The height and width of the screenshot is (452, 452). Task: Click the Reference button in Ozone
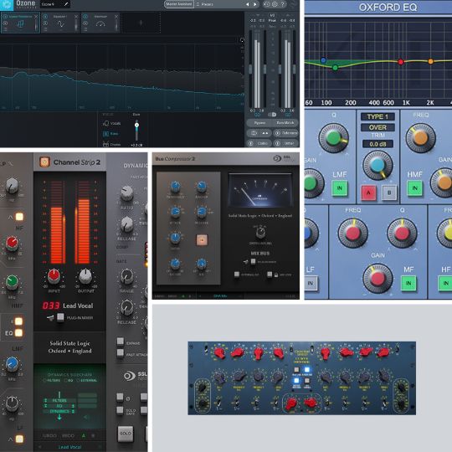286,133
